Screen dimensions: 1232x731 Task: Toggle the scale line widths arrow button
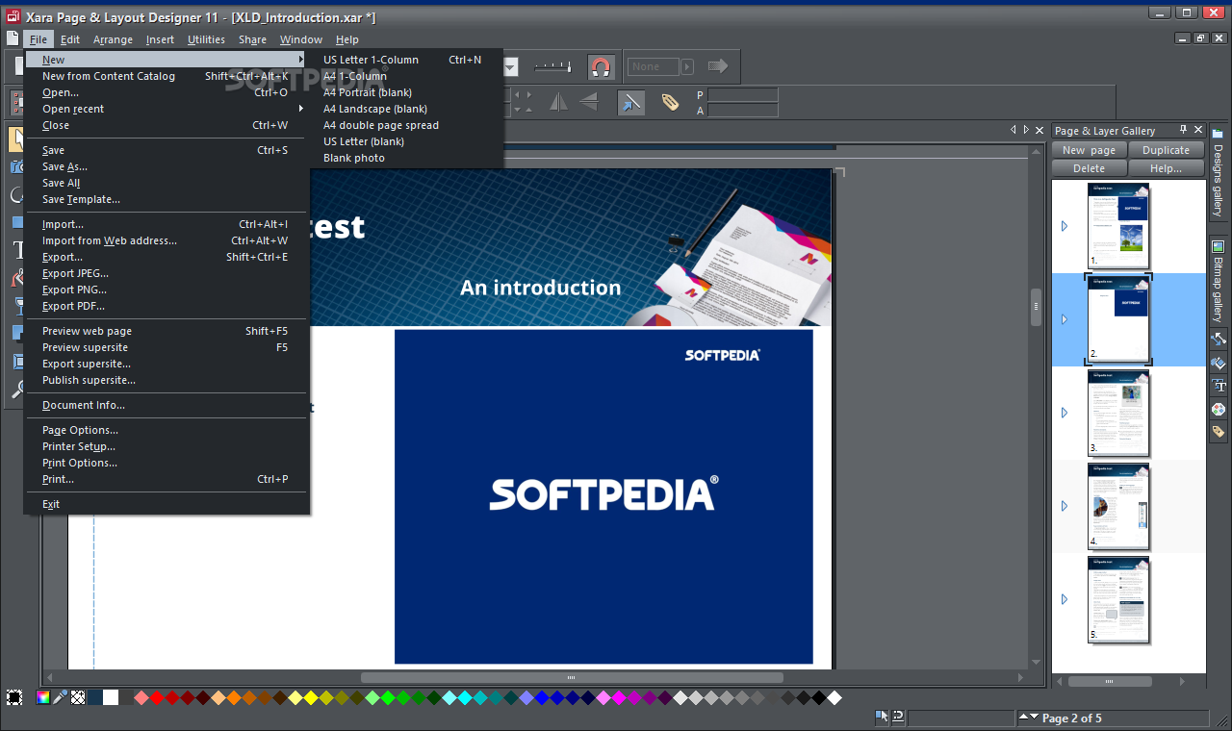[x=631, y=102]
